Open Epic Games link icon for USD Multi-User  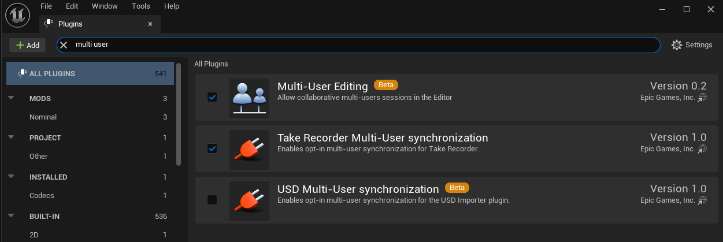[x=702, y=200]
